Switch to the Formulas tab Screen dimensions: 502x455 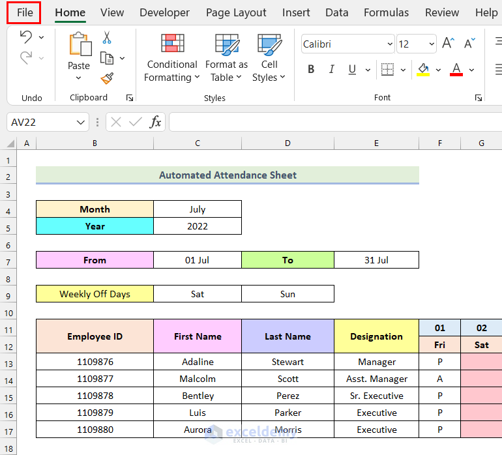coord(386,13)
